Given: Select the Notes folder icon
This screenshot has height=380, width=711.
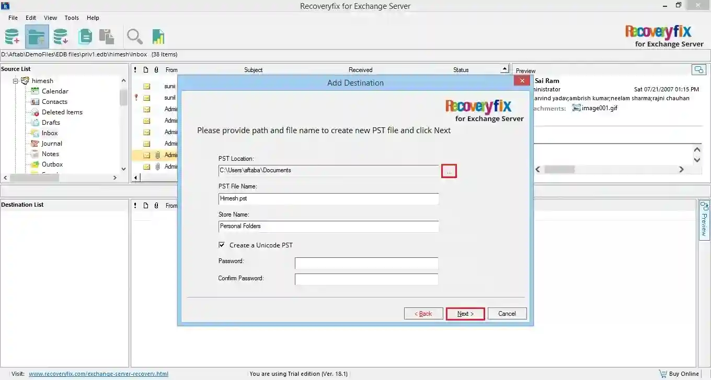Looking at the screenshot, I should click(35, 154).
